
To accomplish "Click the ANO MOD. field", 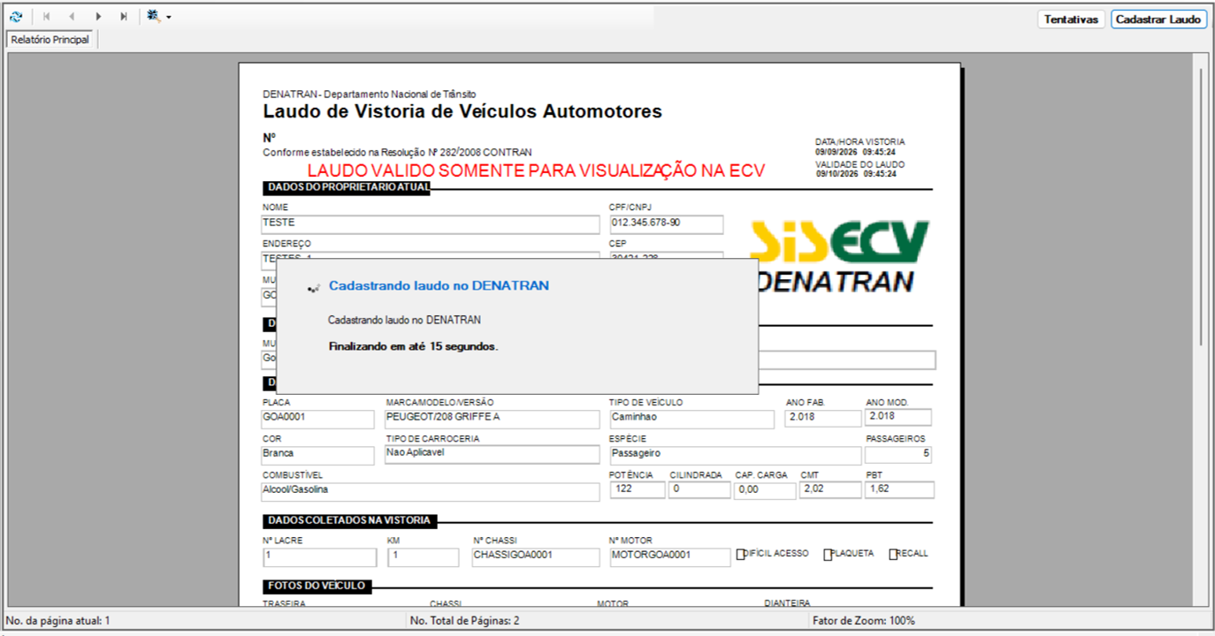I will 898,417.
